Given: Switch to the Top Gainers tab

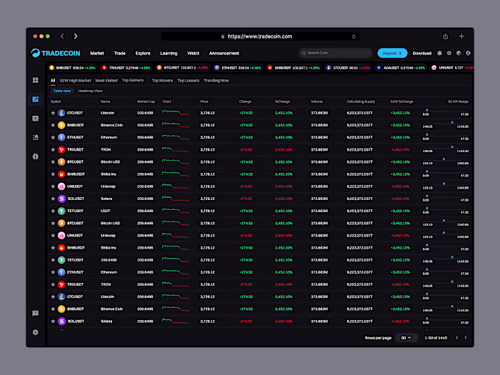Looking at the screenshot, I should (133, 80).
